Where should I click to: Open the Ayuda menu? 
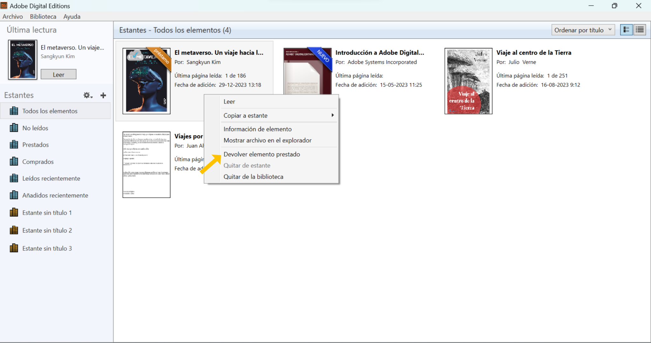click(x=72, y=17)
